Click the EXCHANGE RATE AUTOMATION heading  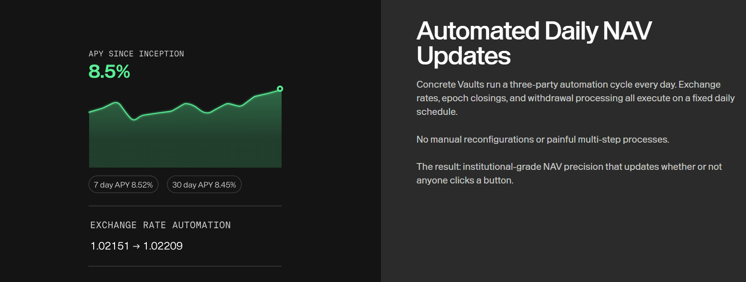coord(160,225)
